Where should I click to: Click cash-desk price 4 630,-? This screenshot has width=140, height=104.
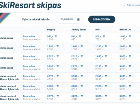[x=51, y=79]
